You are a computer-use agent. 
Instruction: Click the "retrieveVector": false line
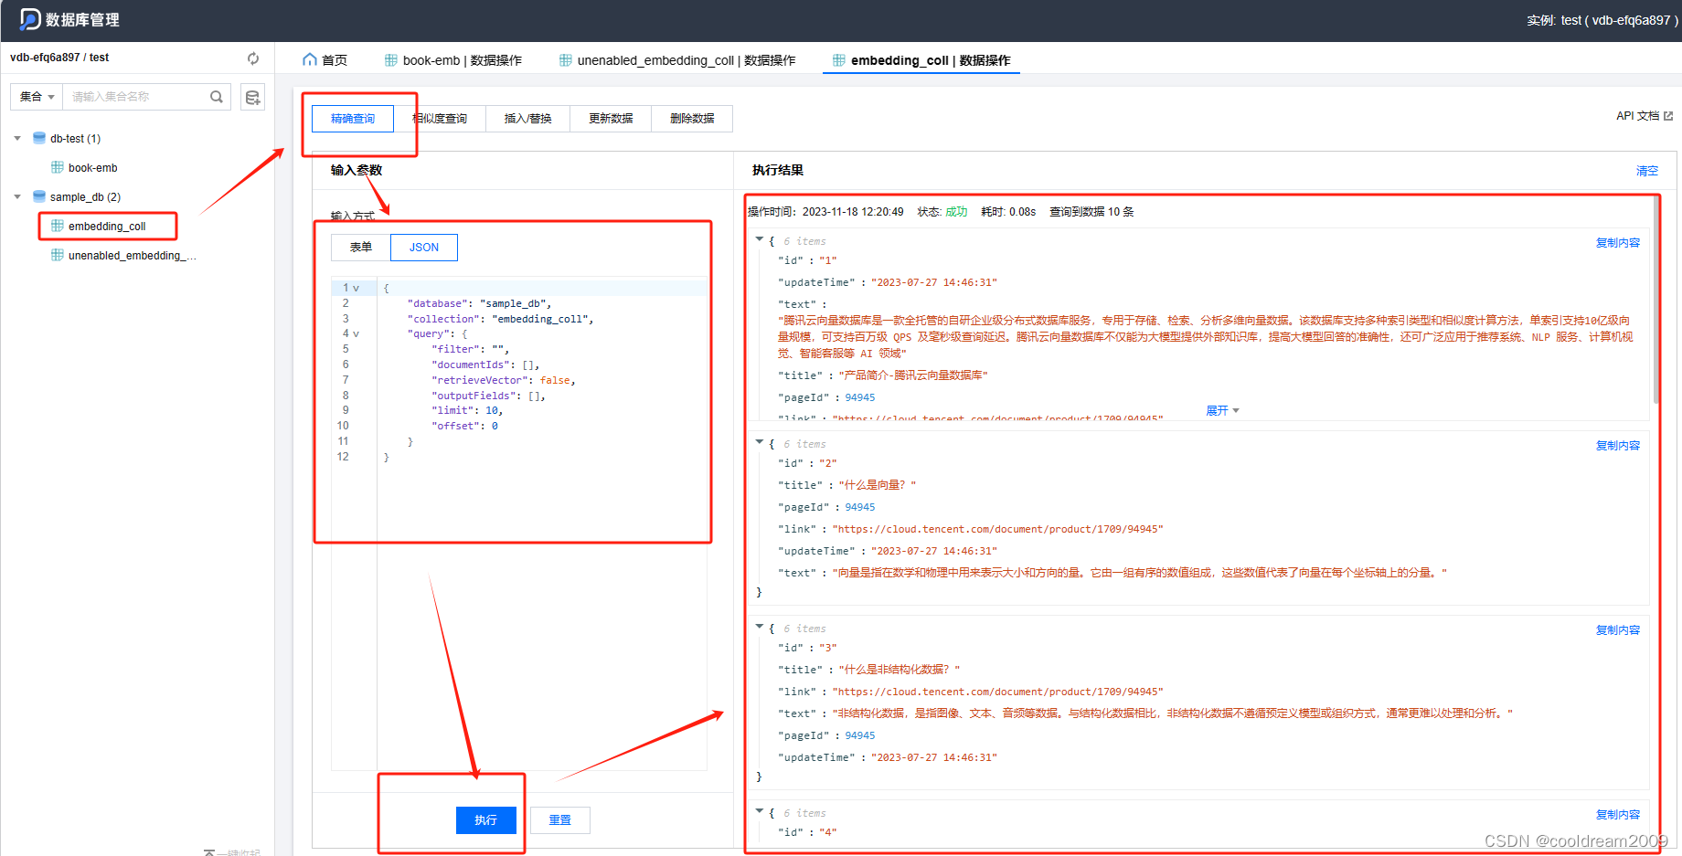(x=504, y=380)
